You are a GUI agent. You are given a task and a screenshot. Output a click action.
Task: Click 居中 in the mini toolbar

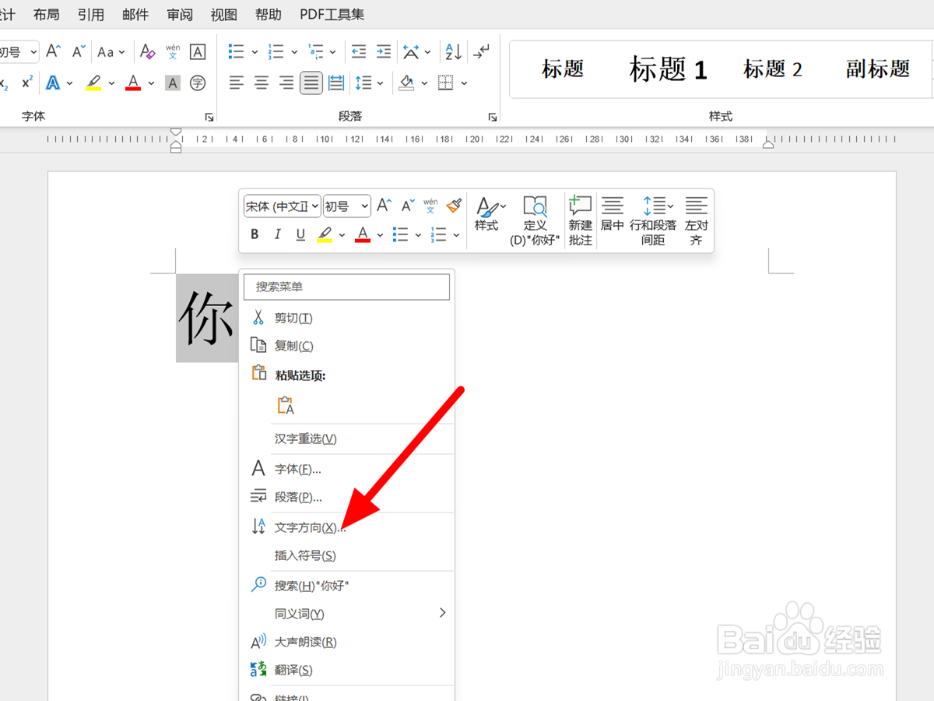[x=613, y=213]
